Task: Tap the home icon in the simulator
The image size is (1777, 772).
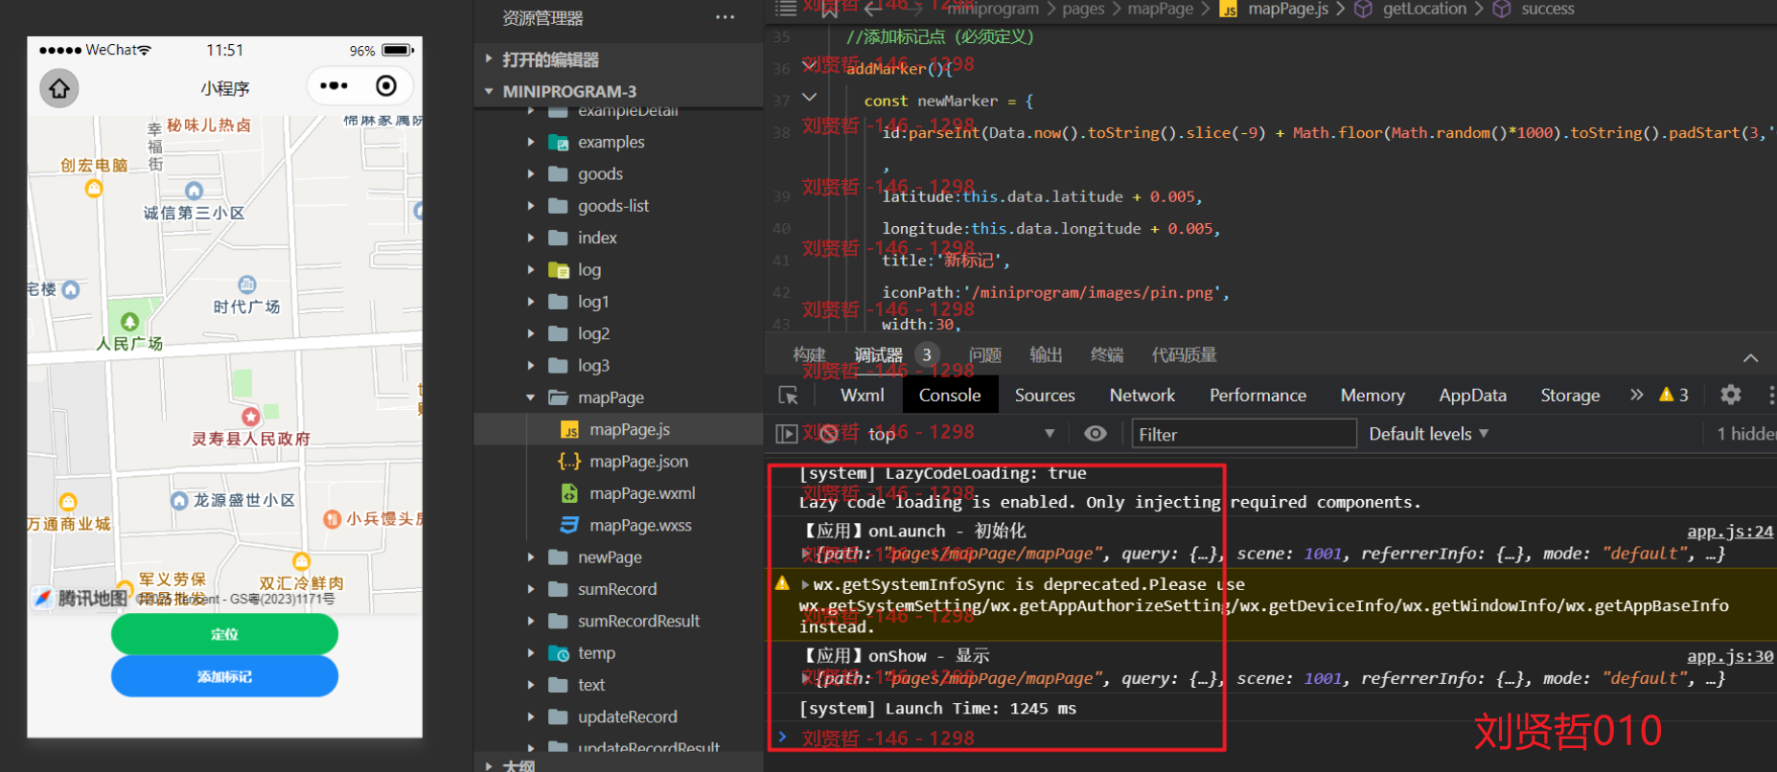Action: pos(59,88)
